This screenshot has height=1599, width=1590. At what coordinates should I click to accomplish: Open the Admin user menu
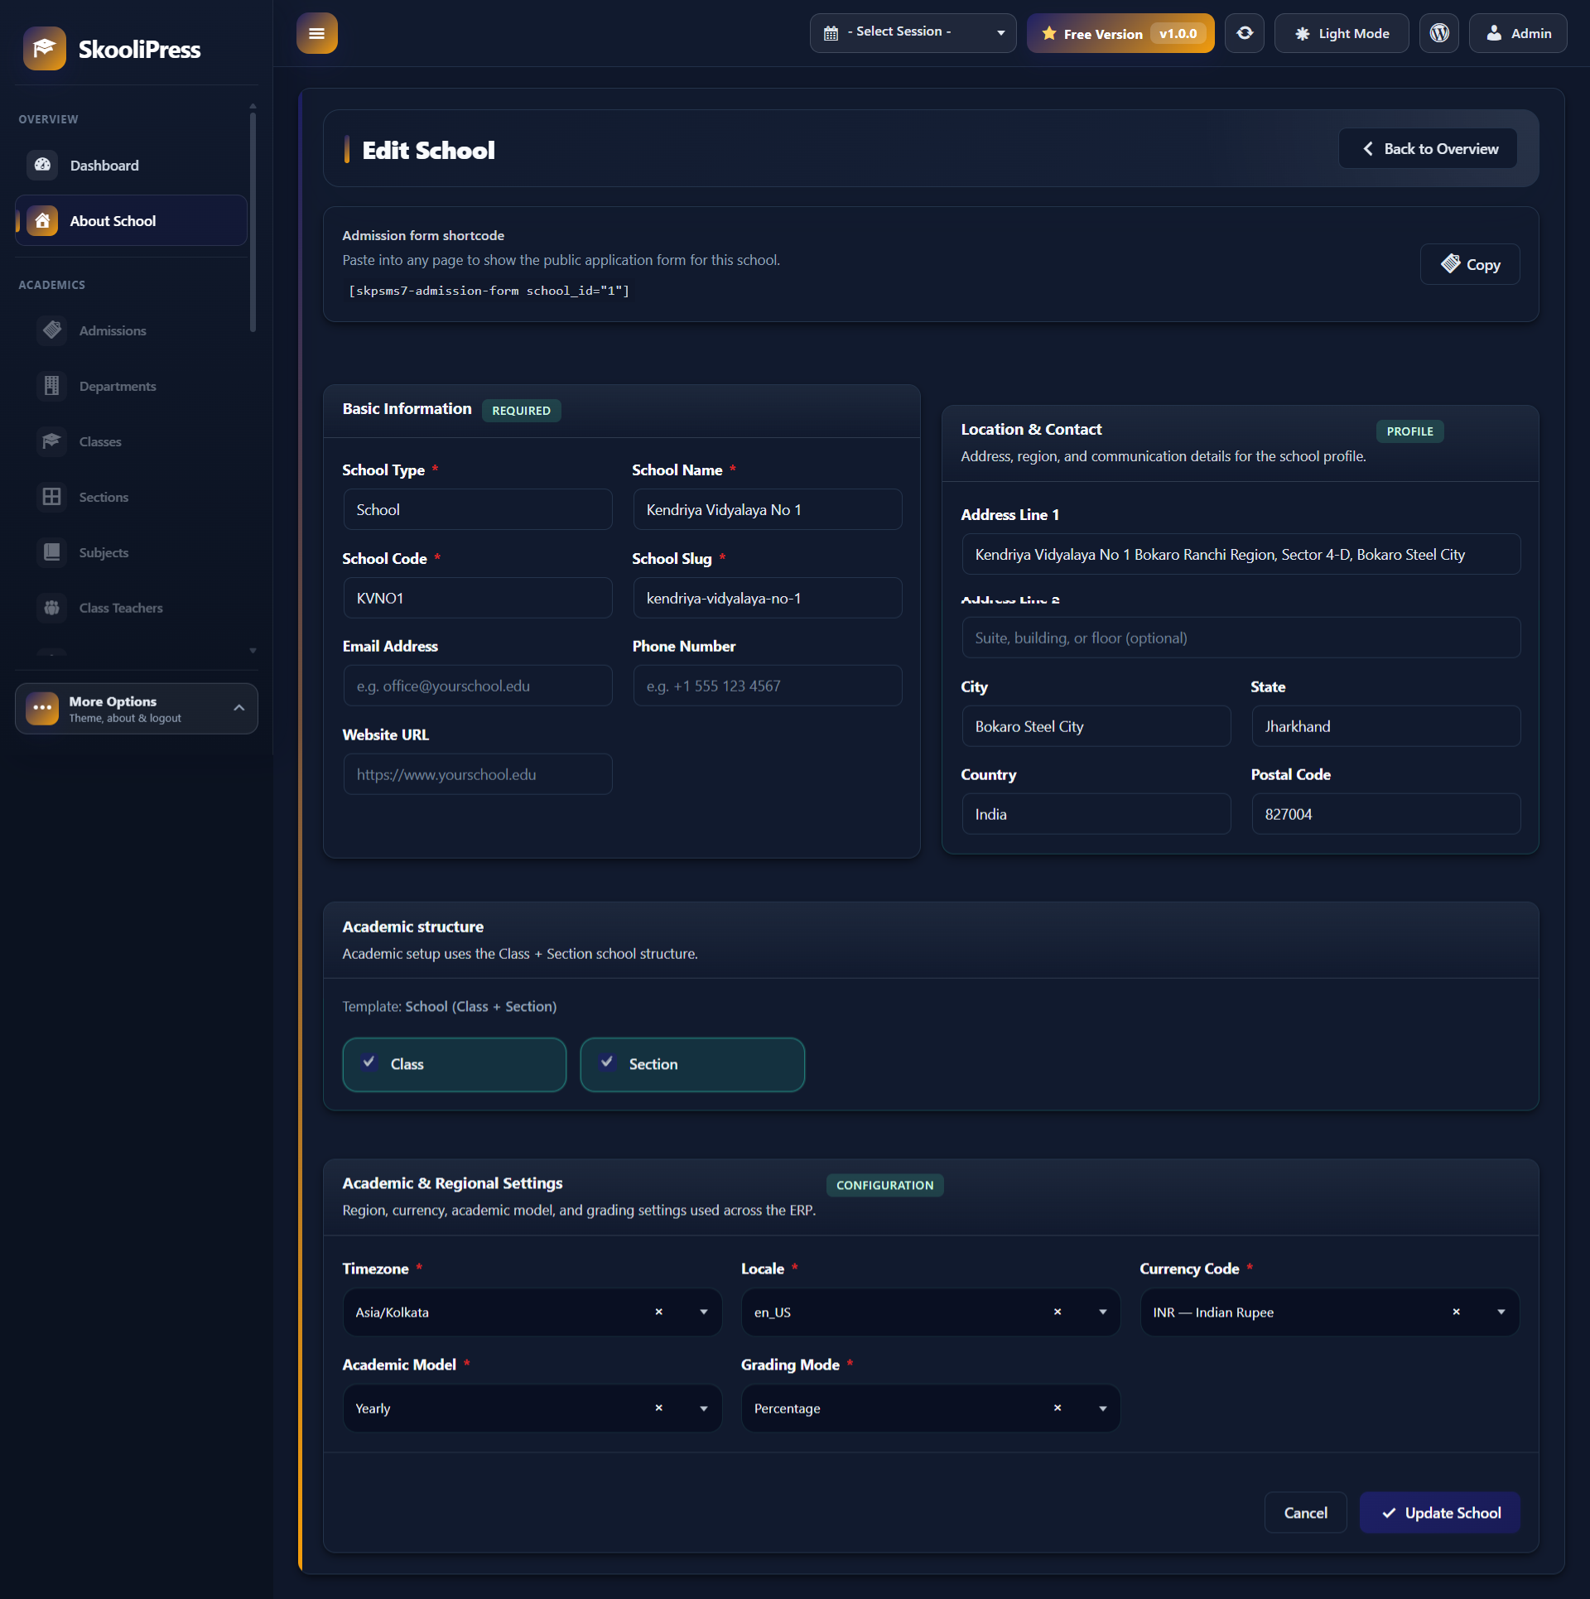tap(1518, 33)
